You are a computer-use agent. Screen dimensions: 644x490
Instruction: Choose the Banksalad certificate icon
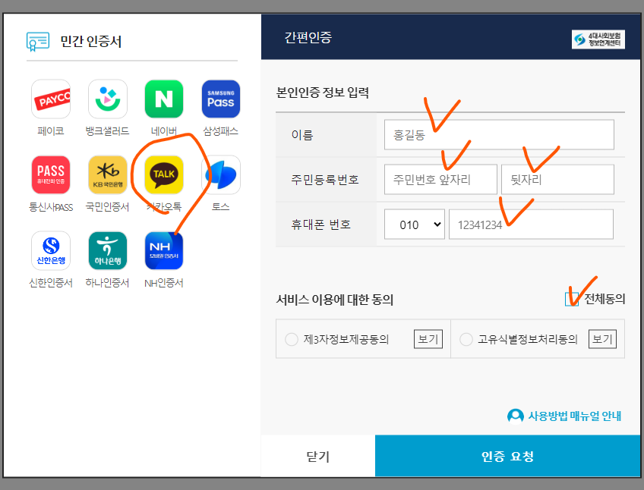(x=108, y=99)
